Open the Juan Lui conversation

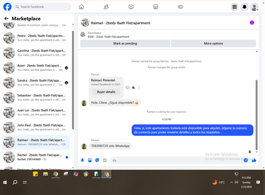coord(36,112)
